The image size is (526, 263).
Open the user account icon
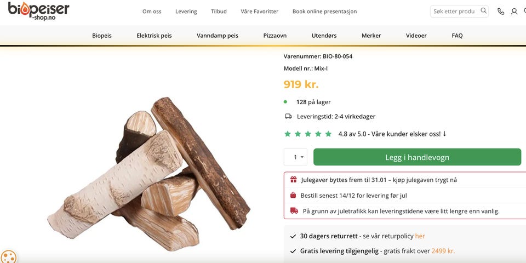[x=514, y=12]
